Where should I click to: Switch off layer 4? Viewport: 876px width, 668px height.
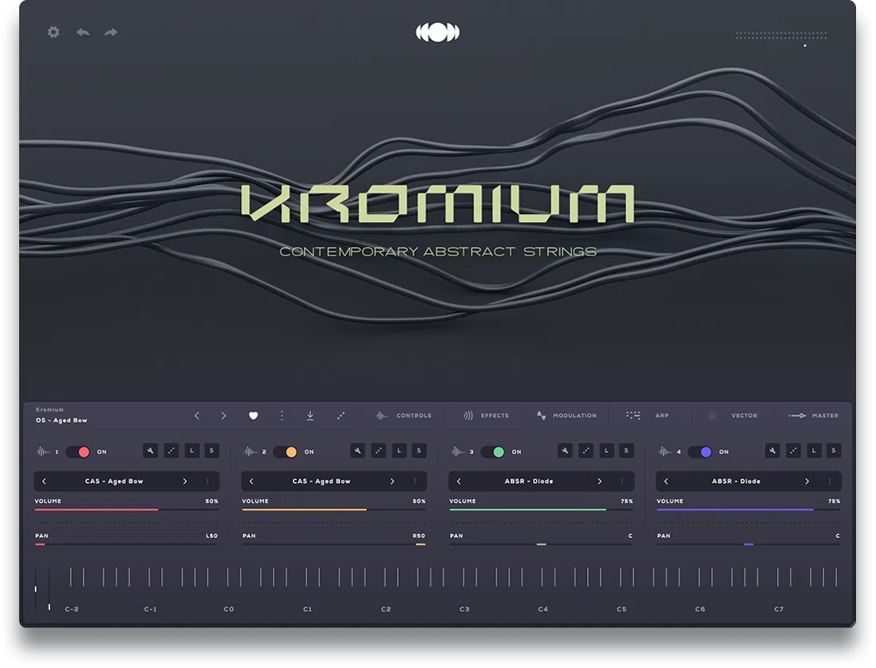coord(701,451)
